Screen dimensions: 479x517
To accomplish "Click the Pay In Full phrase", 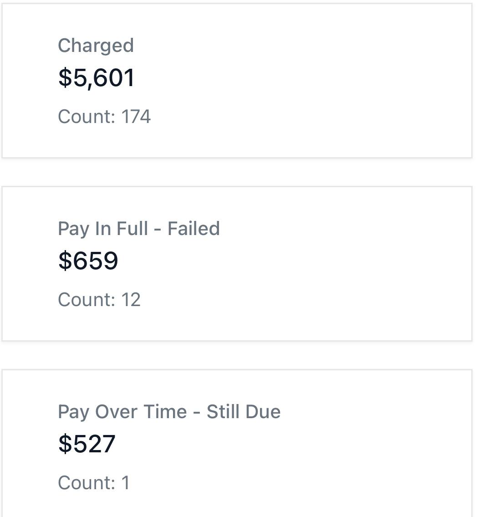I will [x=103, y=229].
